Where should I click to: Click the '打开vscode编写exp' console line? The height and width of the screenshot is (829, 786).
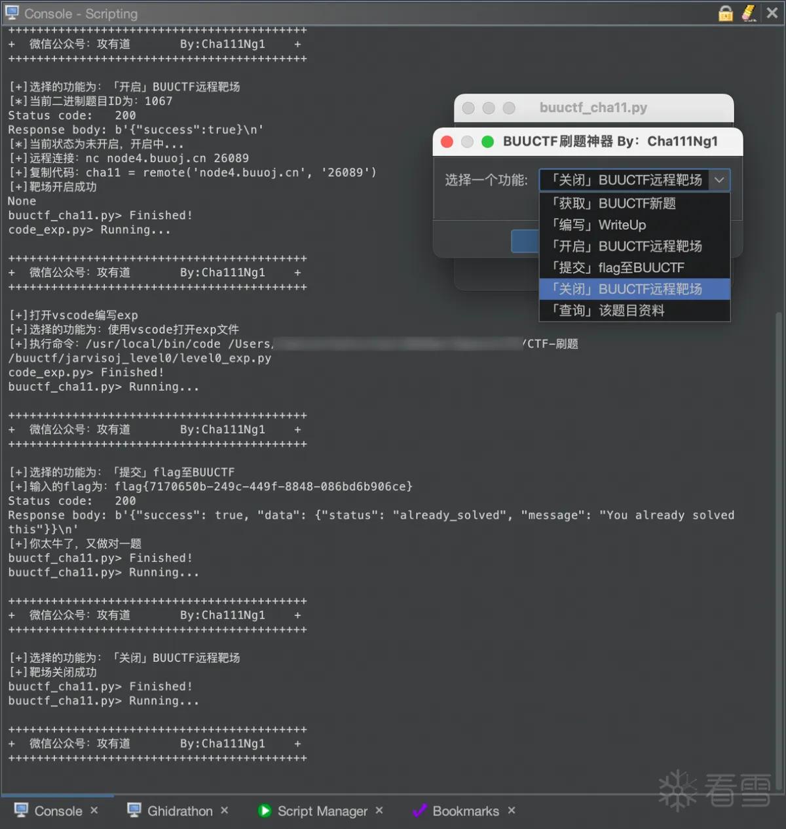73,315
